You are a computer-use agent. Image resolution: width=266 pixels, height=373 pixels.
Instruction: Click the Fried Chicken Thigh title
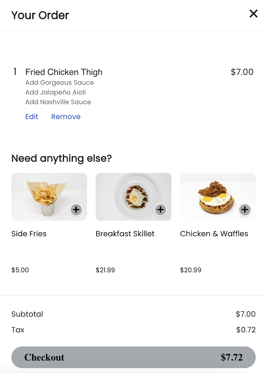pyautogui.click(x=64, y=72)
